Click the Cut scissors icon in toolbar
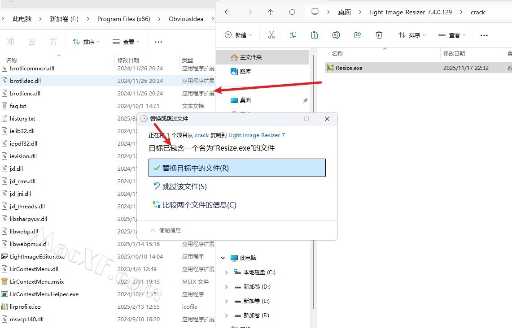 coord(271,35)
